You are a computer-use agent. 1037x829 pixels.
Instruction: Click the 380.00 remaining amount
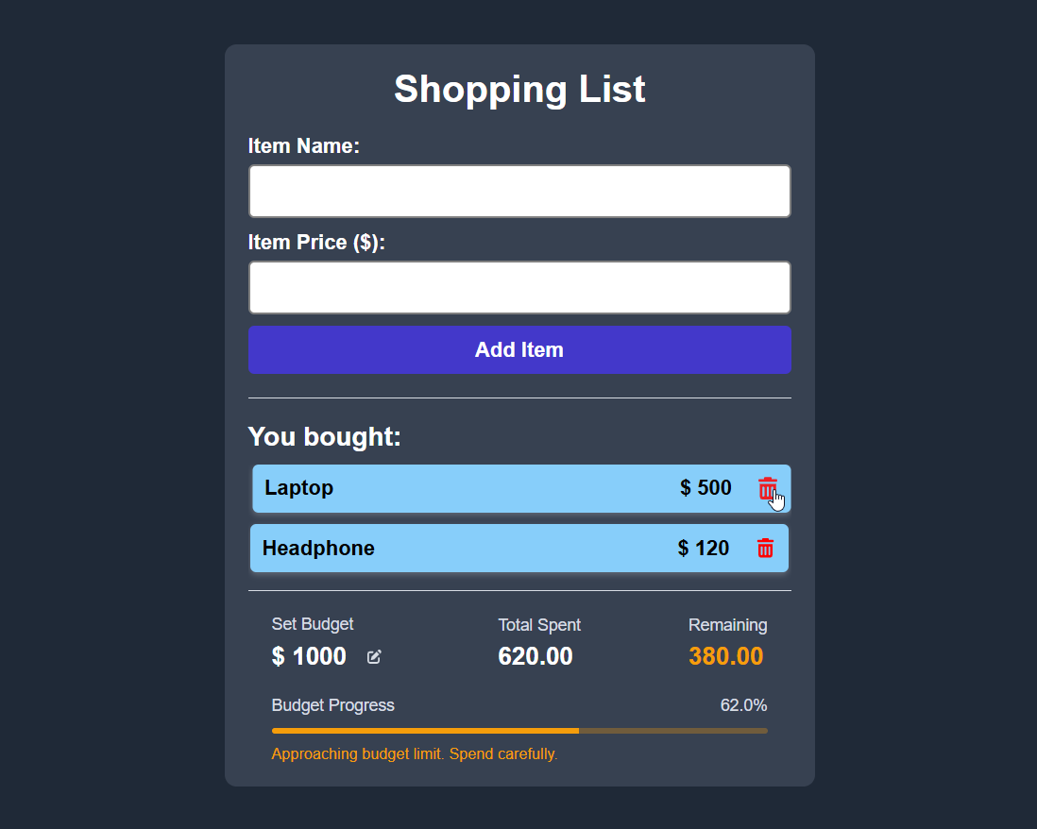725,656
